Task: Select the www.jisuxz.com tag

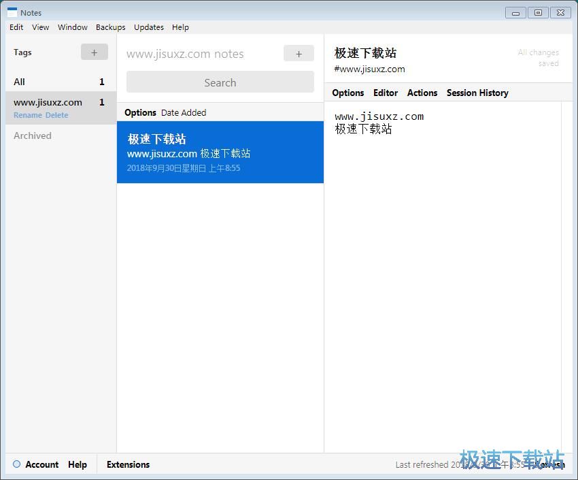Action: point(61,108)
